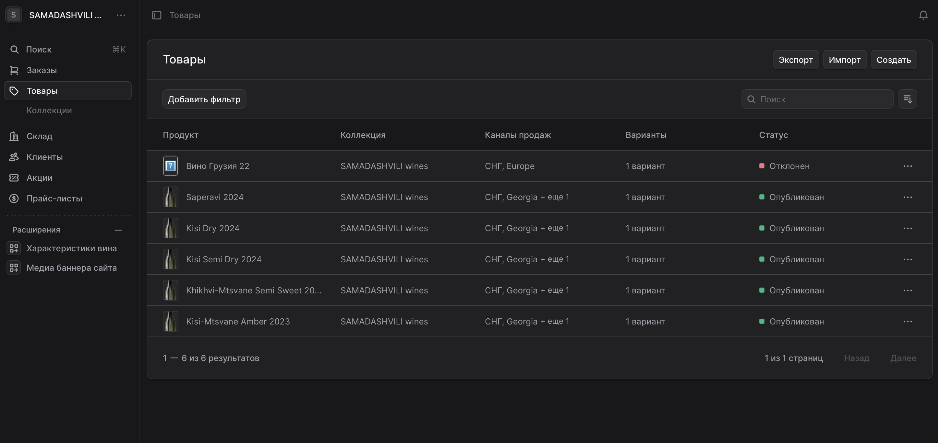Click the S store avatar

click(x=14, y=15)
